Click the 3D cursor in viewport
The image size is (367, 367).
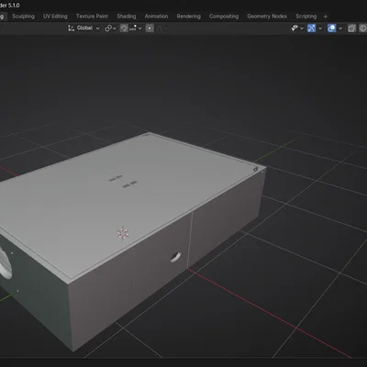(123, 233)
